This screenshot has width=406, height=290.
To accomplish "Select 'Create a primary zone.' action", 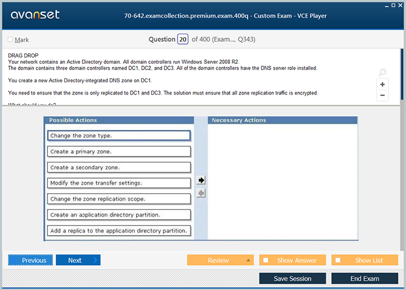I will pyautogui.click(x=119, y=151).
